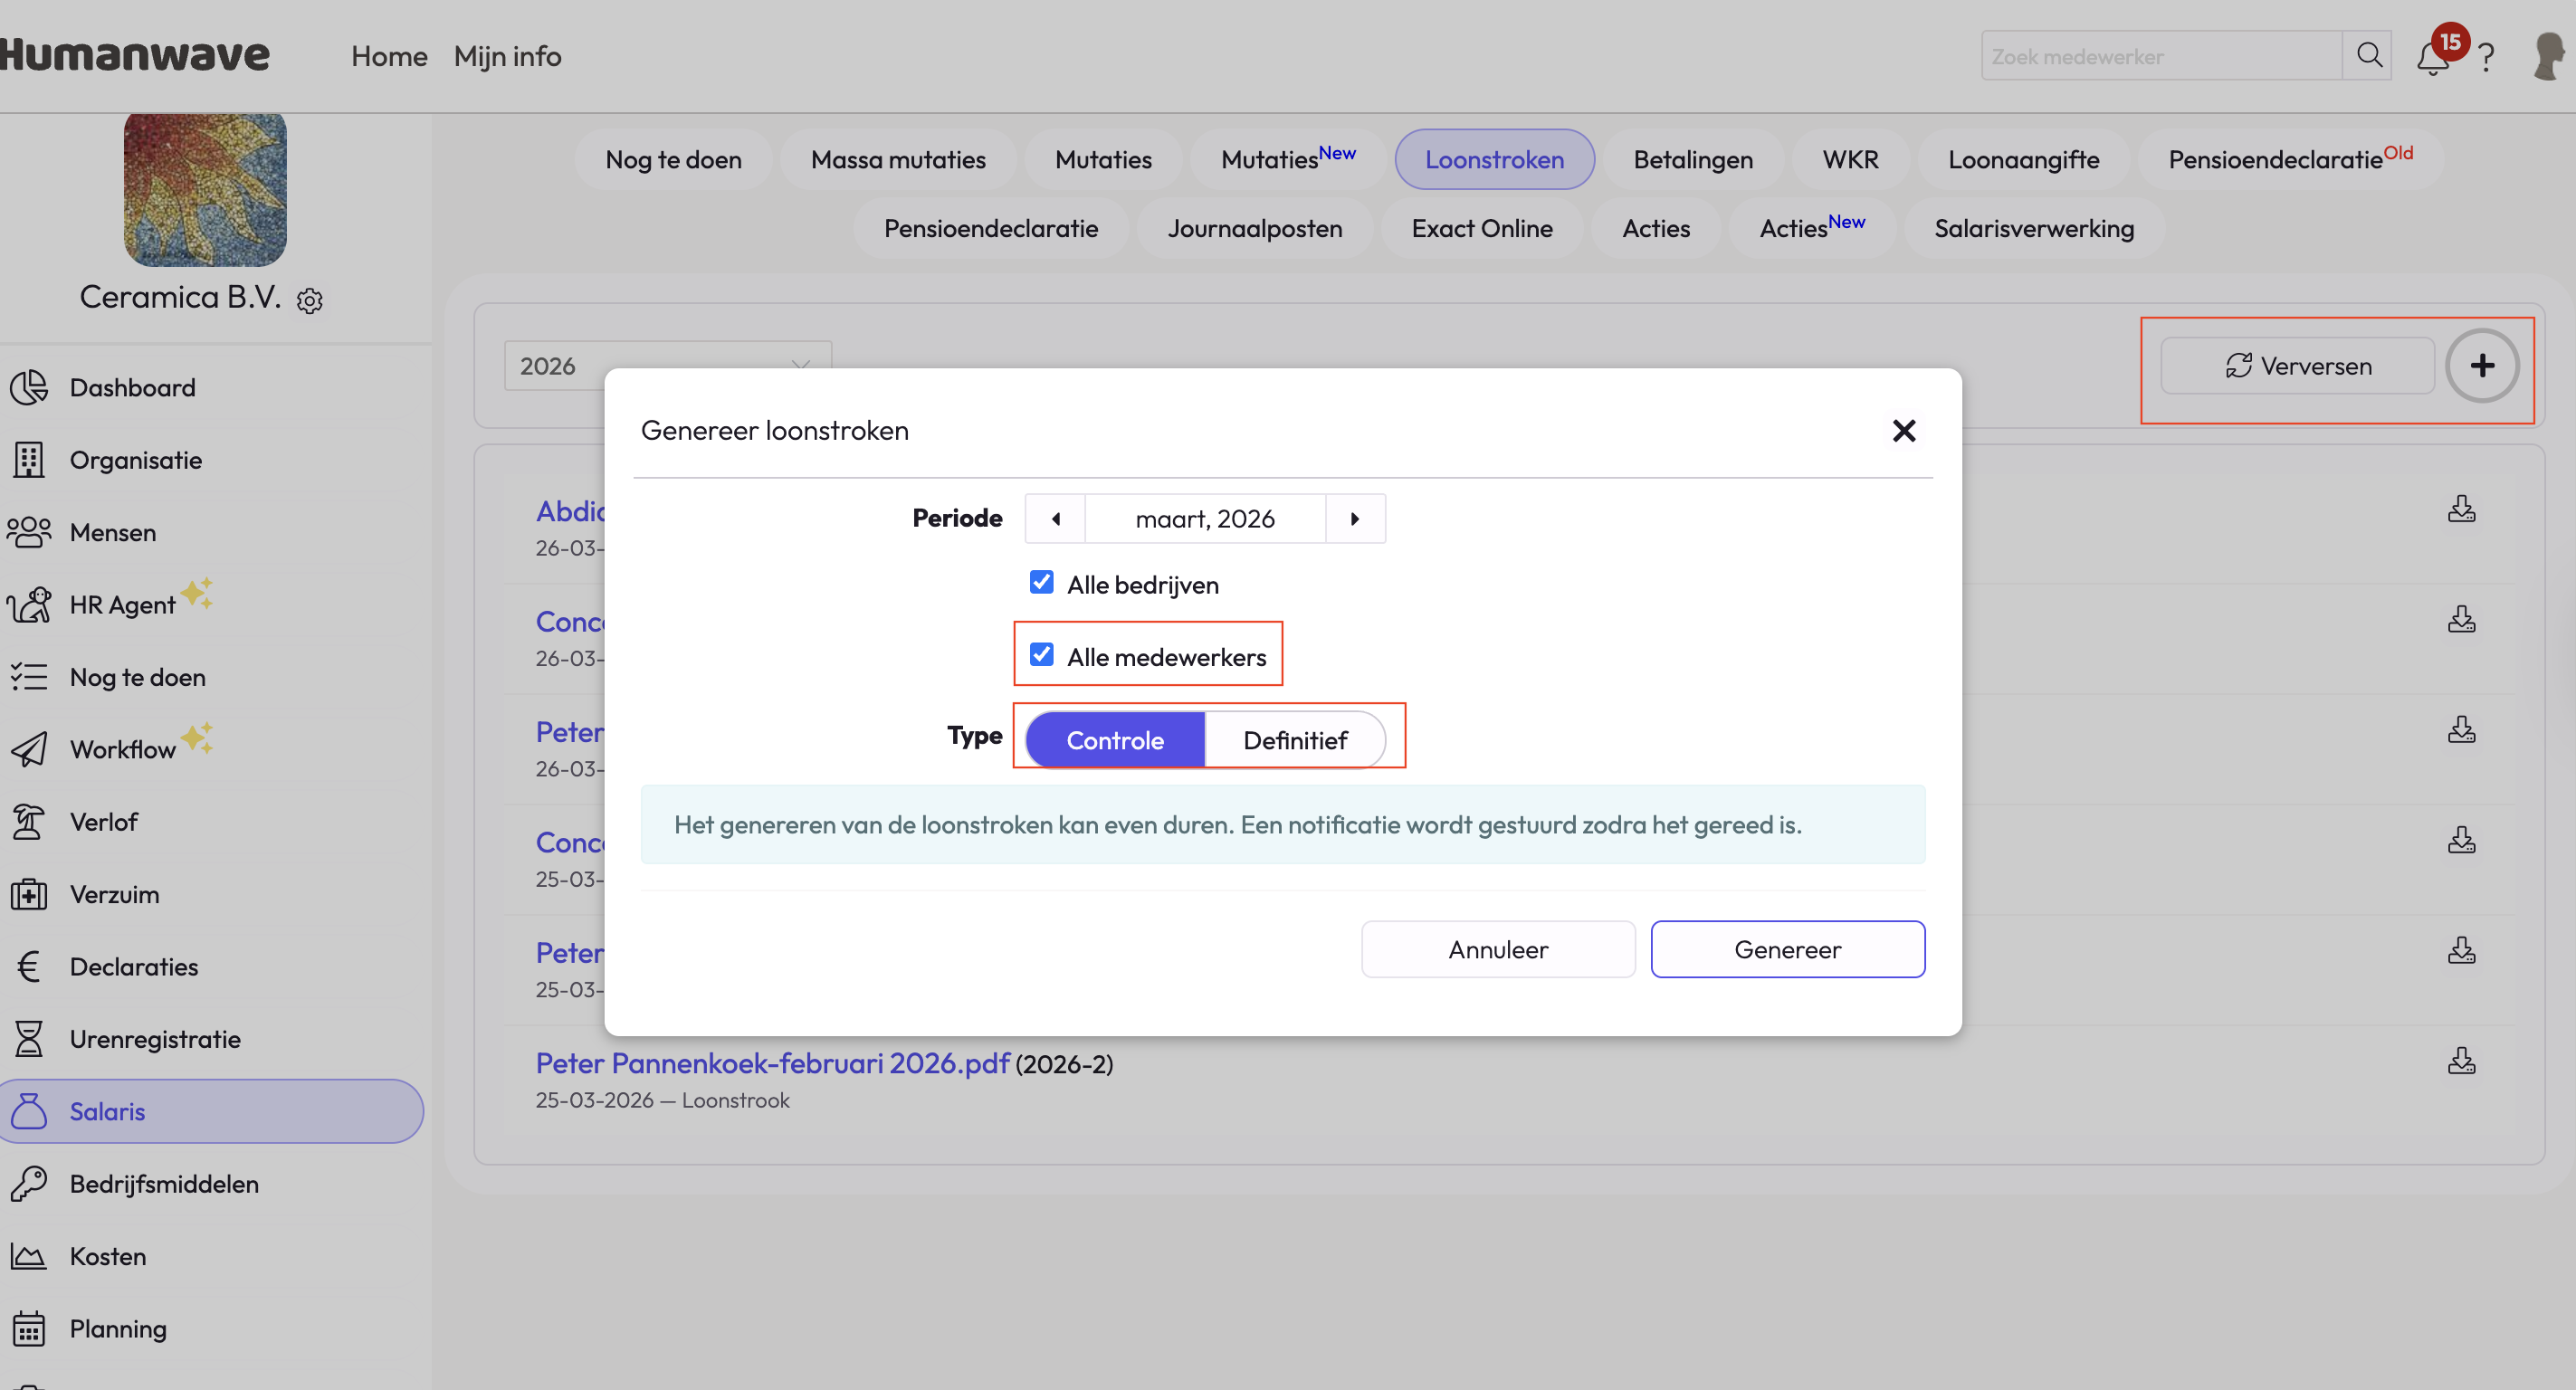Viewport: 2576px width, 1390px height.
Task: Click the plus add button
Action: [x=2482, y=366]
